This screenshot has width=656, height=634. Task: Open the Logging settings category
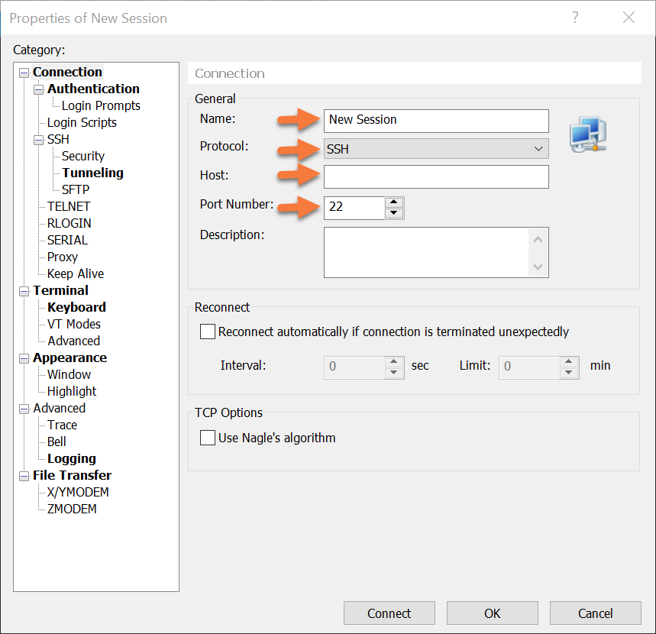pyautogui.click(x=72, y=458)
